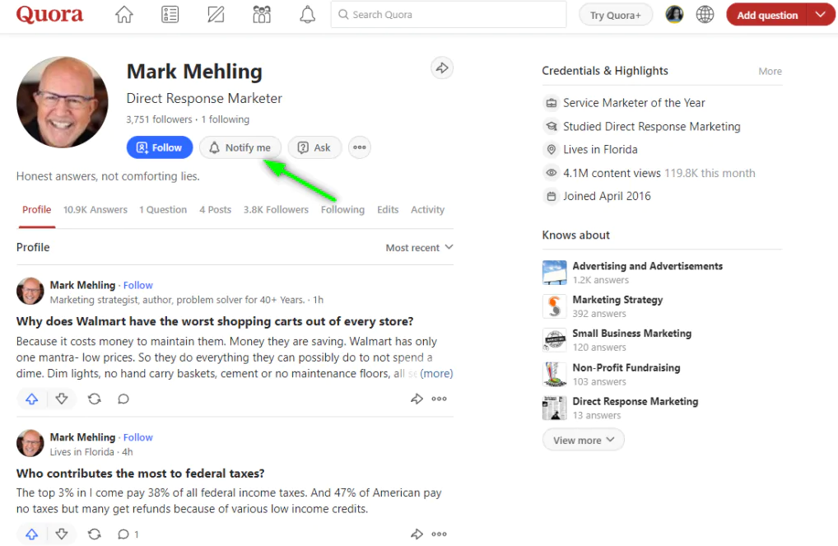Image resolution: width=838 pixels, height=546 pixels.
Task: Expand View more under Knows about
Action: pos(583,440)
